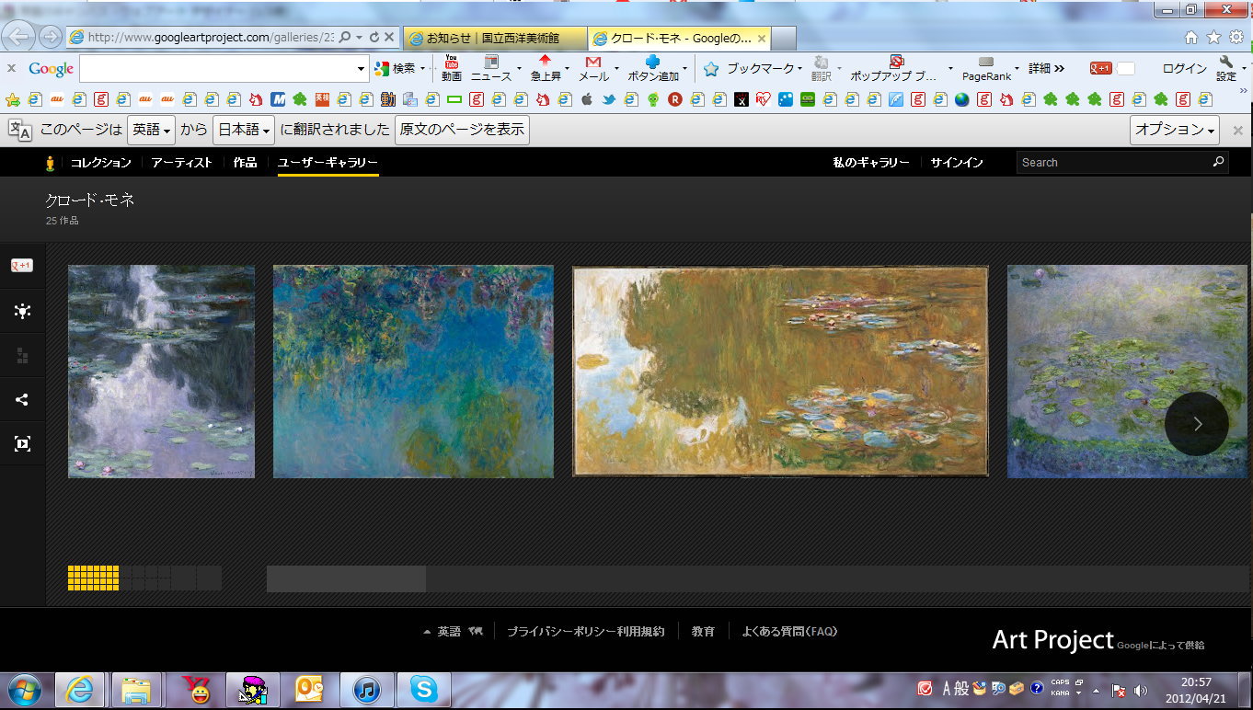This screenshot has height=710, width=1253.
Task: Open the PageRank dropdown
Action: point(1017,69)
